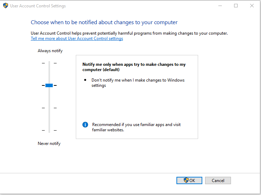The width and height of the screenshot is (261, 195).
Task: Click the bold 'Notify me only when apps' description
Action: click(134, 67)
